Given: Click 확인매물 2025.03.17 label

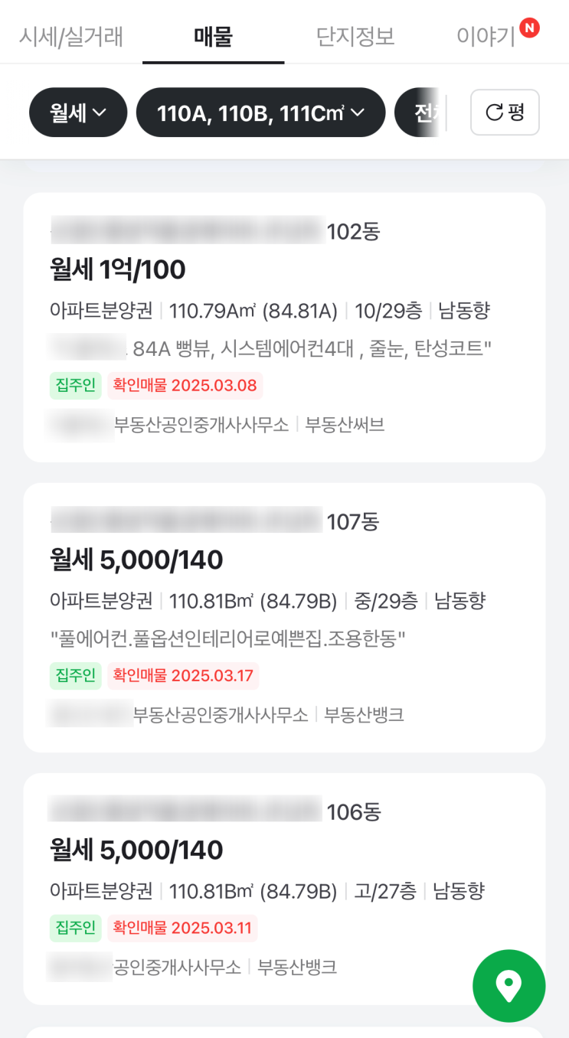Looking at the screenshot, I should 183,676.
